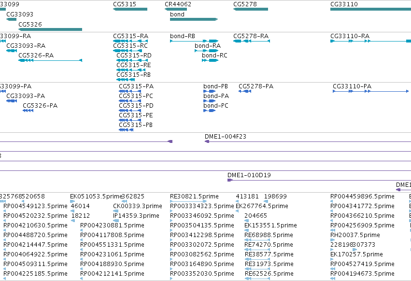Select protein CG5315-PD
Image resolution: width=411 pixels, height=281 pixels.
pos(136,106)
